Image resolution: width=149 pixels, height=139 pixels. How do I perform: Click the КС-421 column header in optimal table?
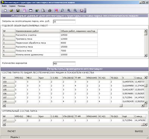pos(104,116)
